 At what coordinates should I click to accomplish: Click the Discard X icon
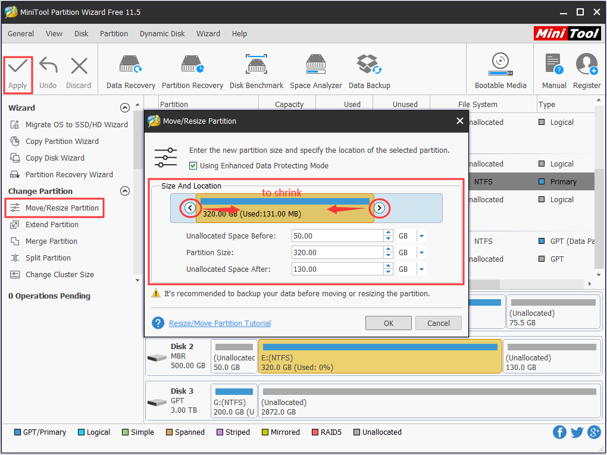point(79,66)
